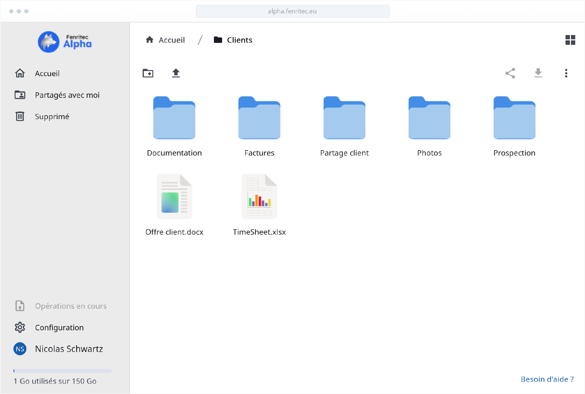Click the Photos folder name

[429, 153]
